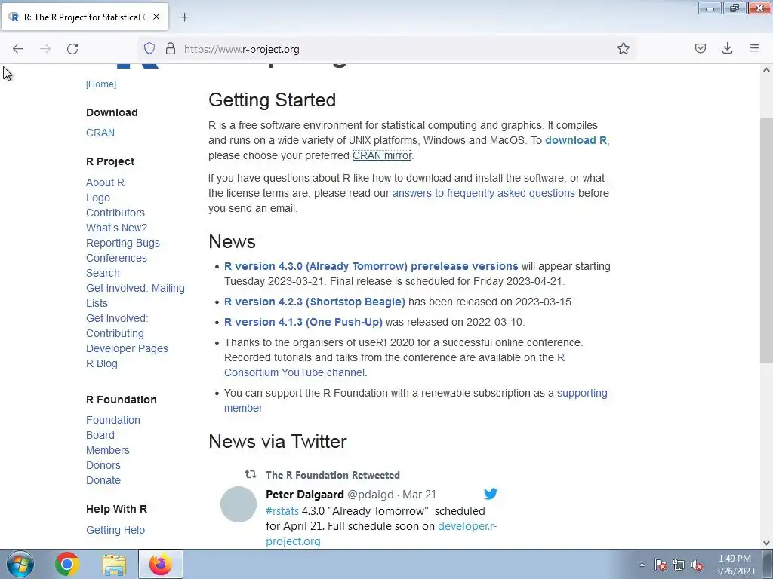The width and height of the screenshot is (773, 579).
Task: Click the network tray icon
Action: [x=679, y=565]
